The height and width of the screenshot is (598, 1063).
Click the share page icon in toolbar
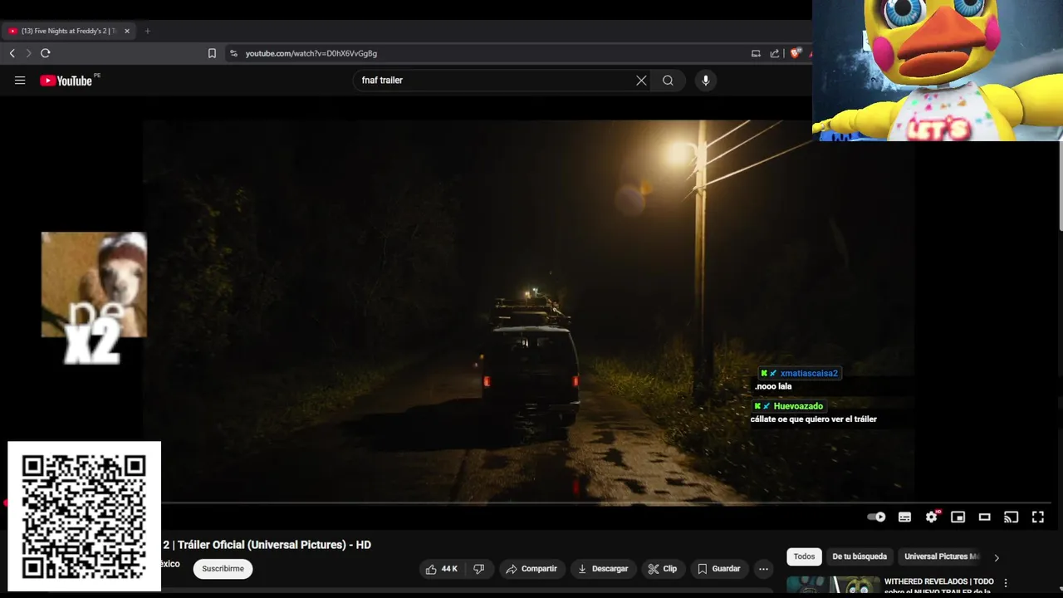775,53
